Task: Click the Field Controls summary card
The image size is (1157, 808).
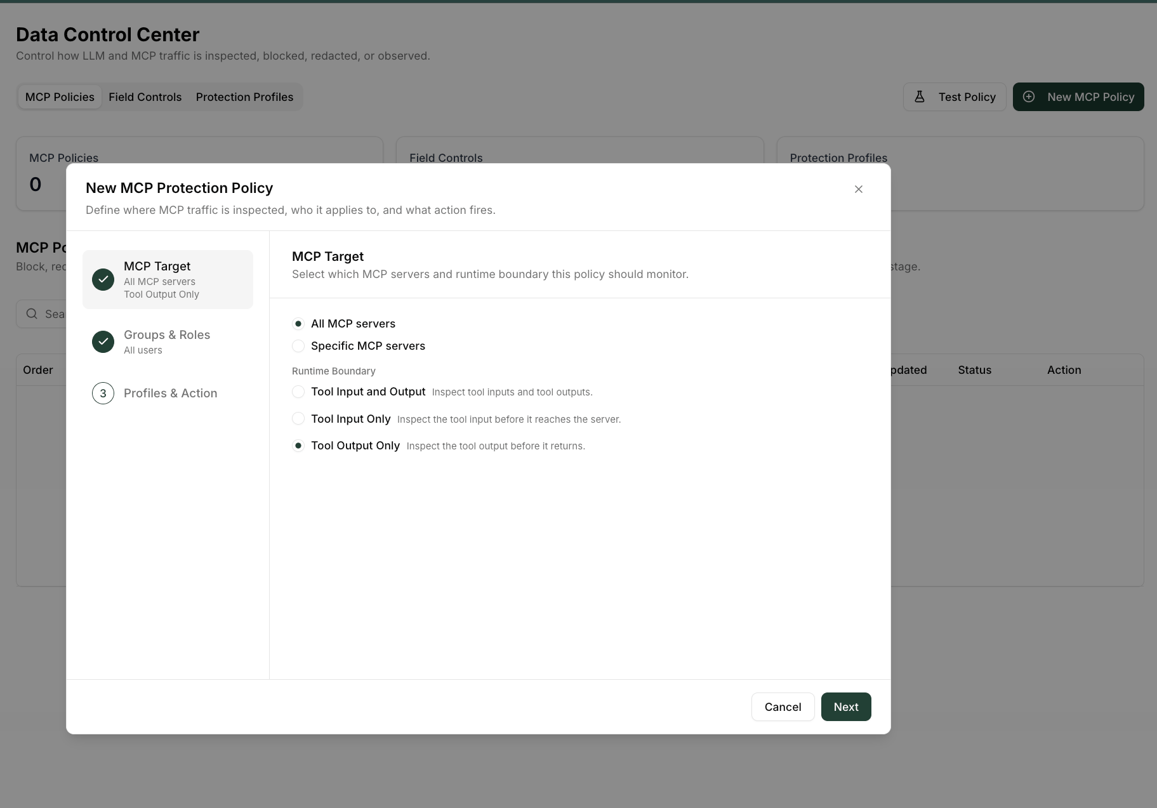Action: click(579, 150)
